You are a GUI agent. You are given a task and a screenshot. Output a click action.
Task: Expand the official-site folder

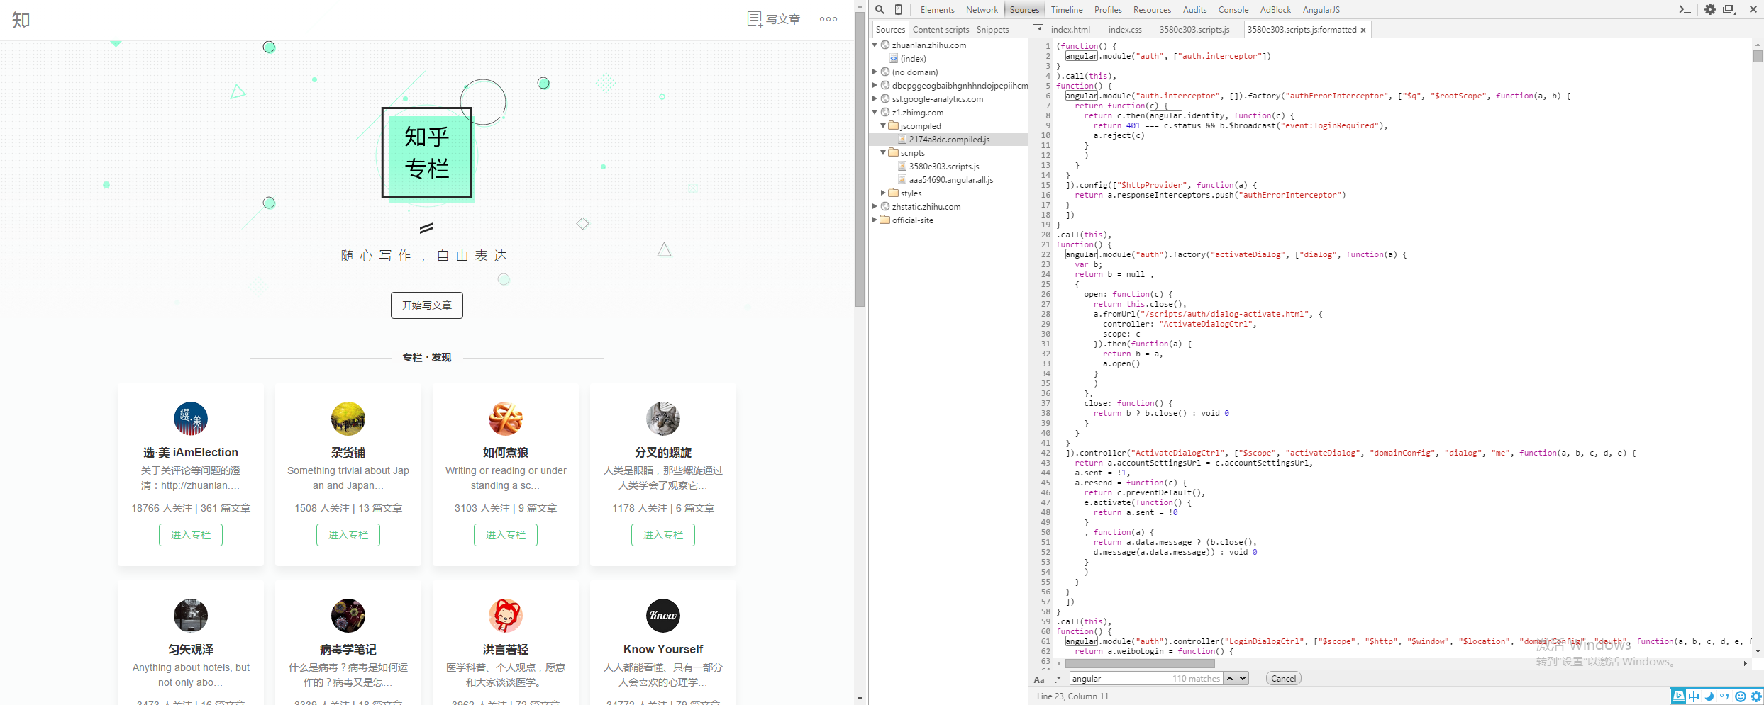[876, 220]
